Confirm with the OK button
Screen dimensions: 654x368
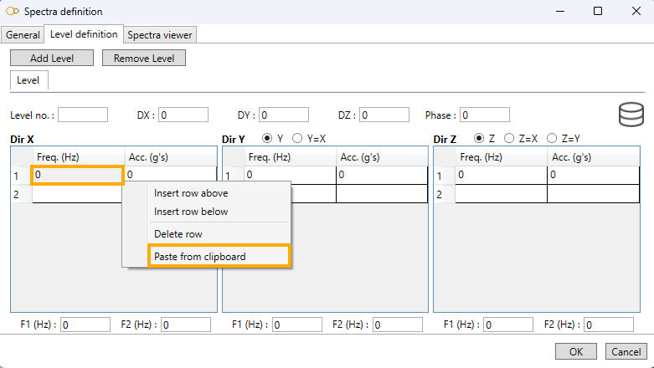(575, 351)
